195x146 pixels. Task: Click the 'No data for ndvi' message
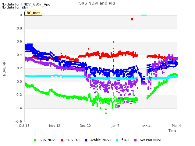pyautogui.click(x=15, y=7)
